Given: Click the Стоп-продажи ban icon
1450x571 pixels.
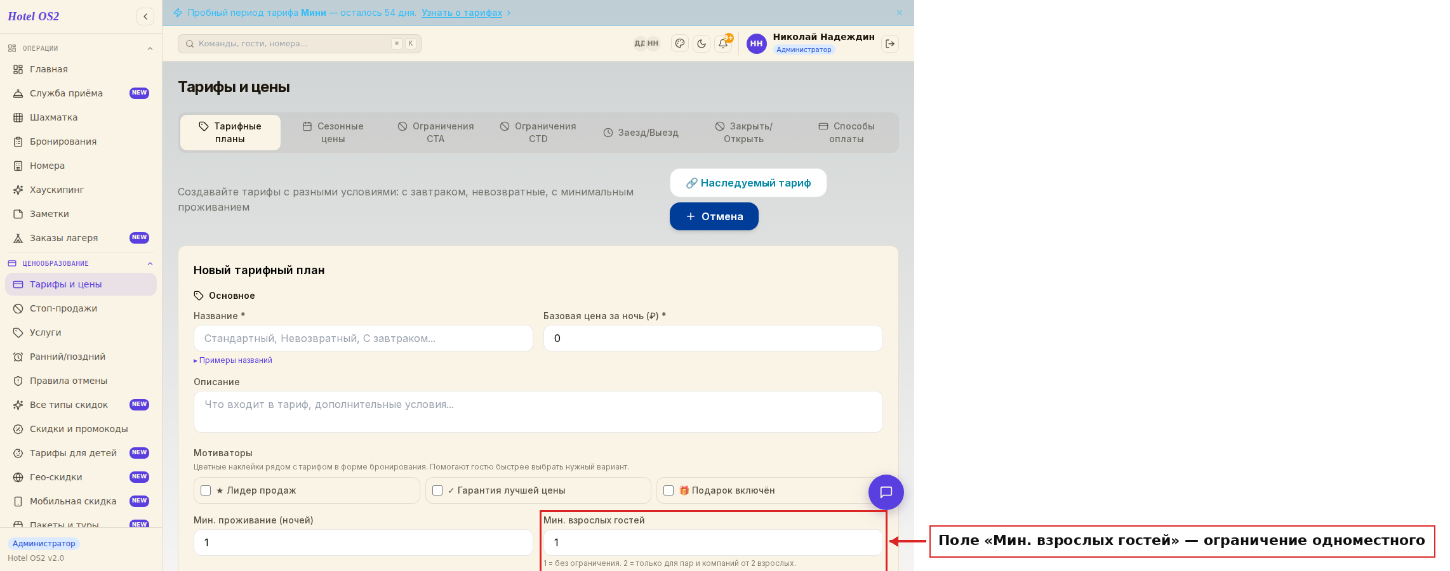Looking at the screenshot, I should click(18, 308).
